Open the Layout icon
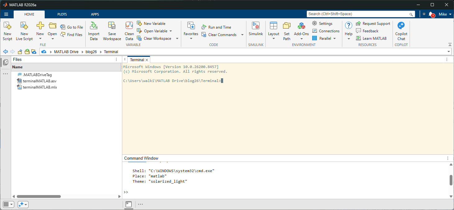 [273, 25]
